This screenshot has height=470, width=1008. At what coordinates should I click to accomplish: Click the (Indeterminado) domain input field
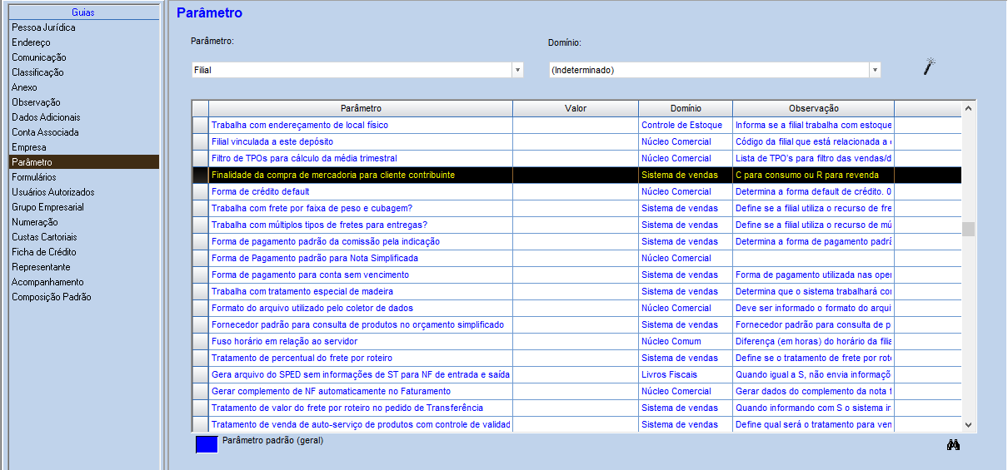tap(709, 70)
